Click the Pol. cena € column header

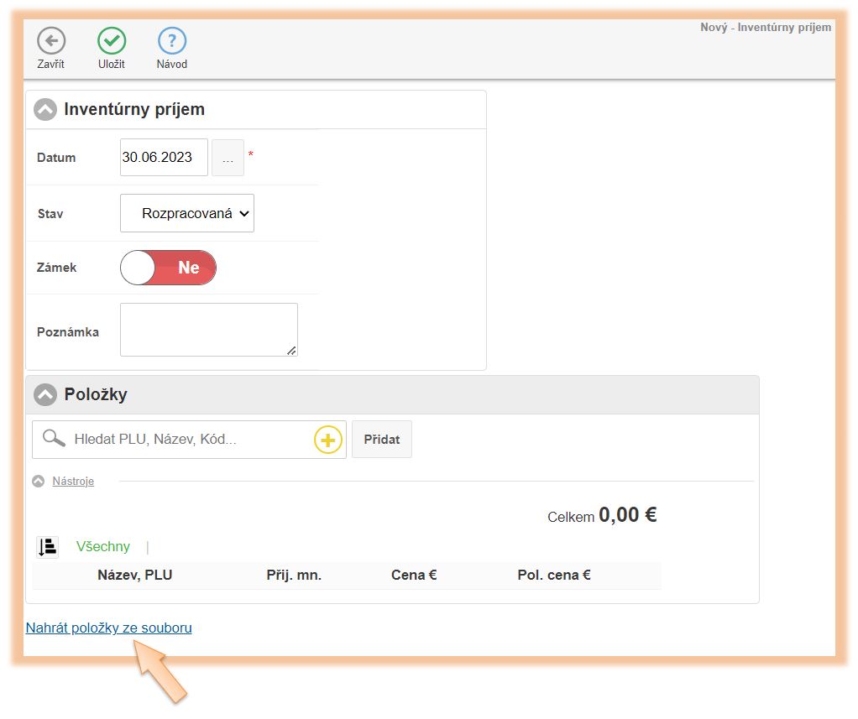pos(554,576)
